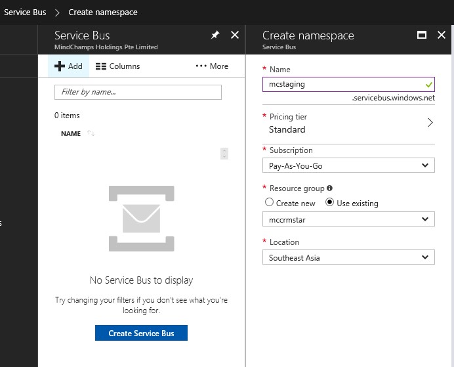Open the Columns chooser
The width and height of the screenshot is (454, 367).
(x=117, y=66)
